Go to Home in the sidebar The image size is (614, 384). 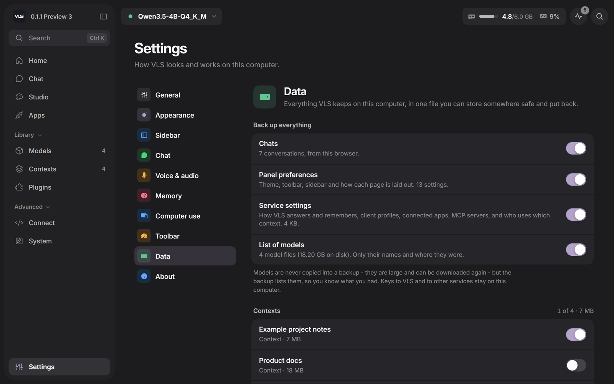(59, 60)
